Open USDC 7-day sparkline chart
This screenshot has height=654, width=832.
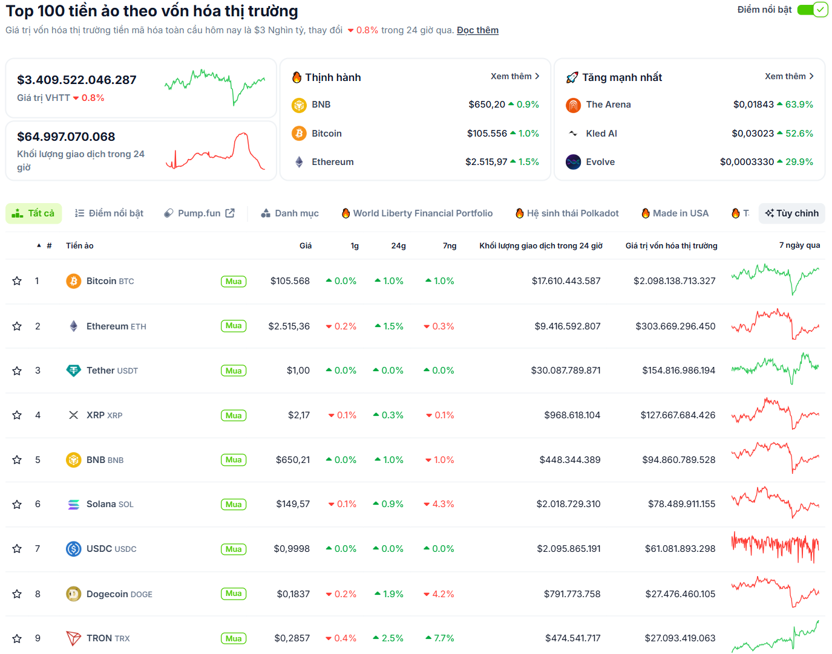coord(775,547)
